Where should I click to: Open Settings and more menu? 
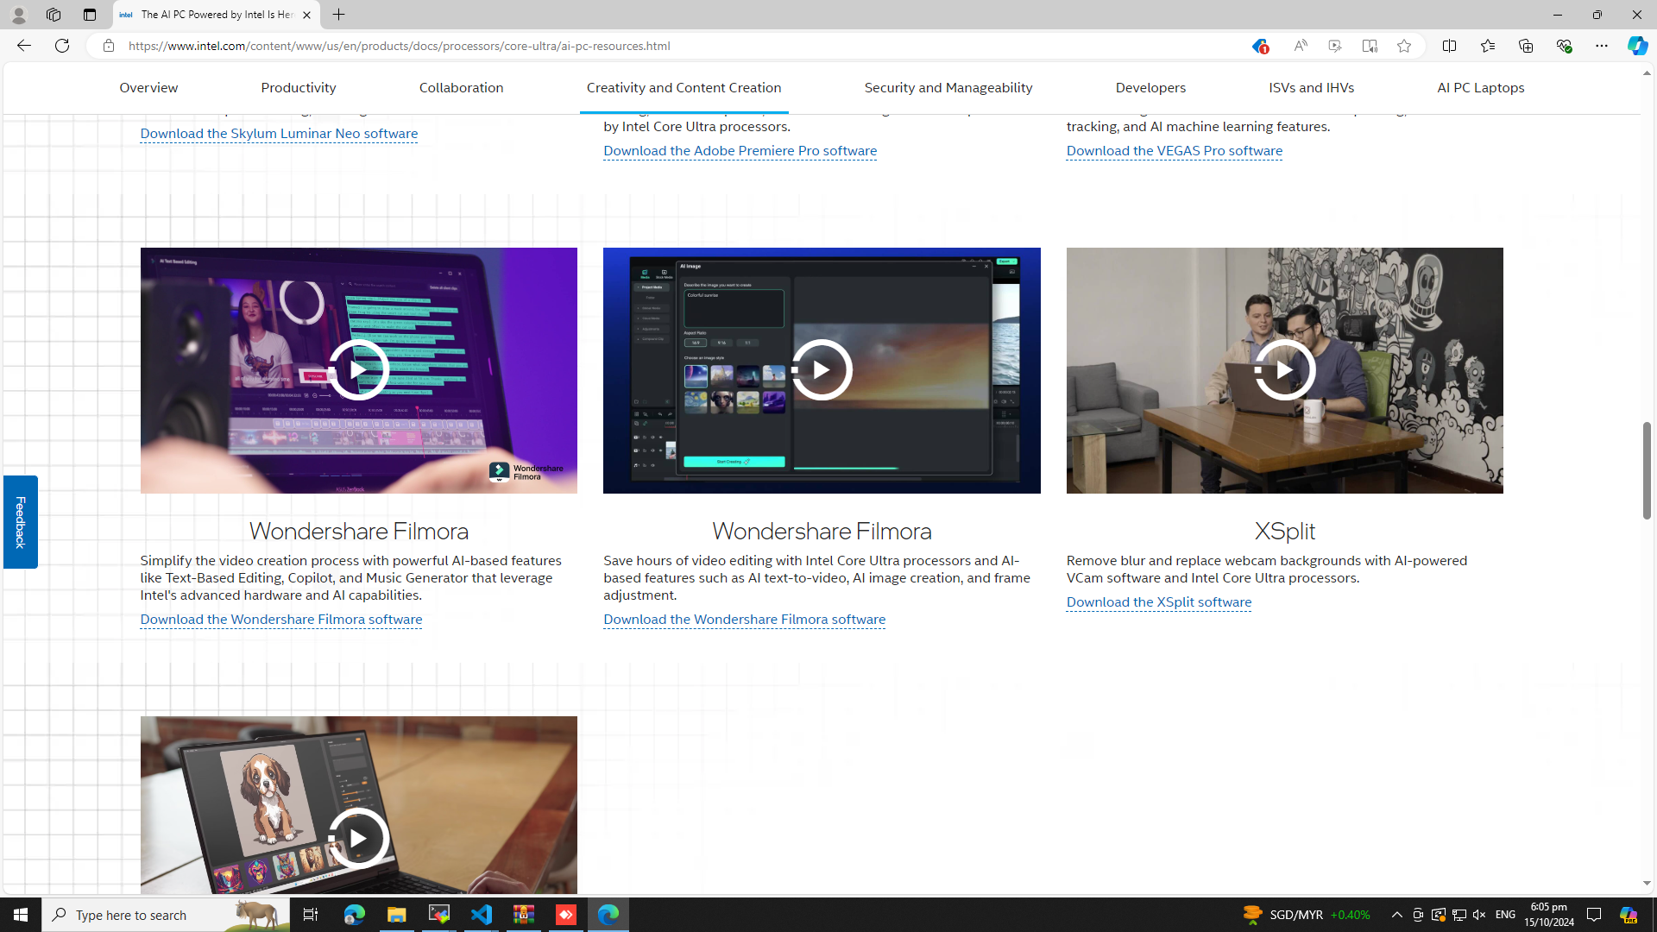point(1602,46)
